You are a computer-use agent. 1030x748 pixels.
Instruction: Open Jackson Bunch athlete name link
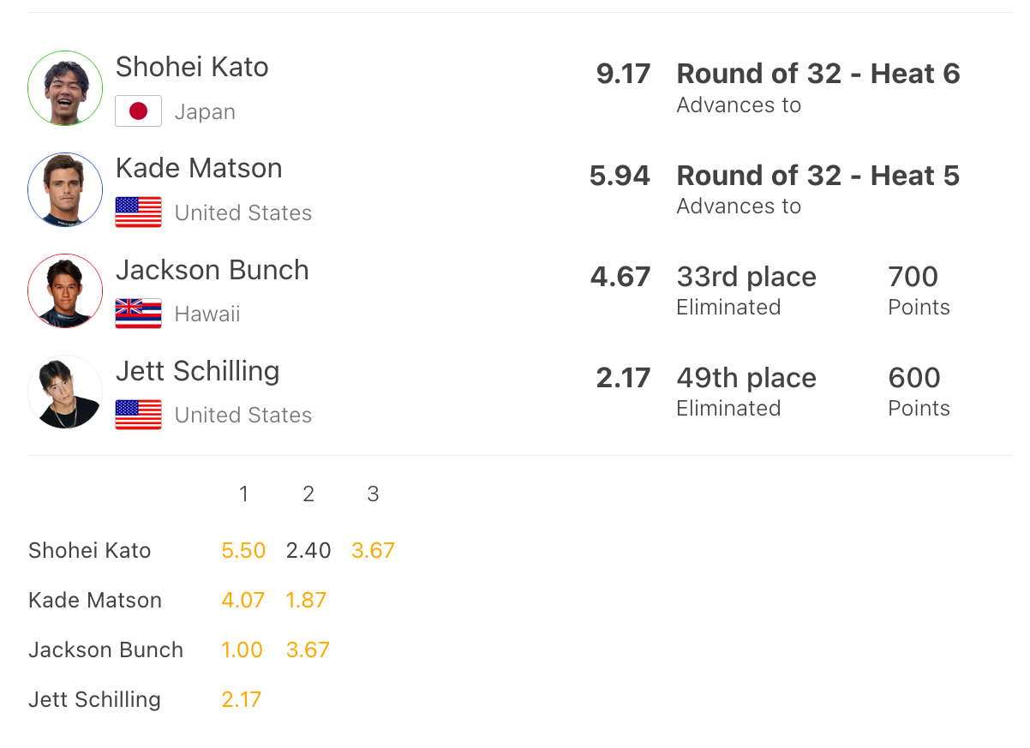point(212,270)
